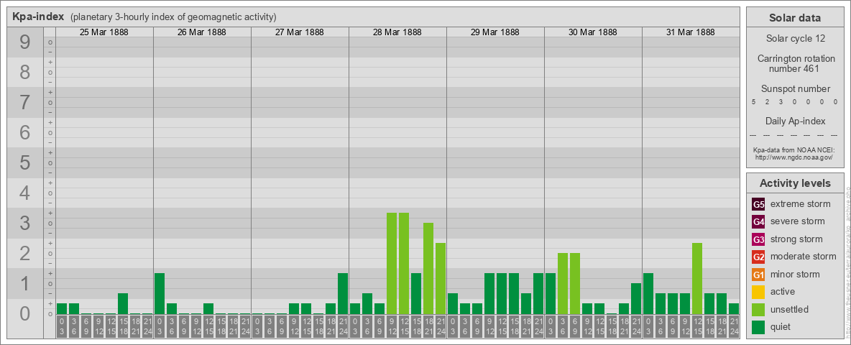Click the unsettled legend label
Screen dimensions: 851x345
point(790,310)
